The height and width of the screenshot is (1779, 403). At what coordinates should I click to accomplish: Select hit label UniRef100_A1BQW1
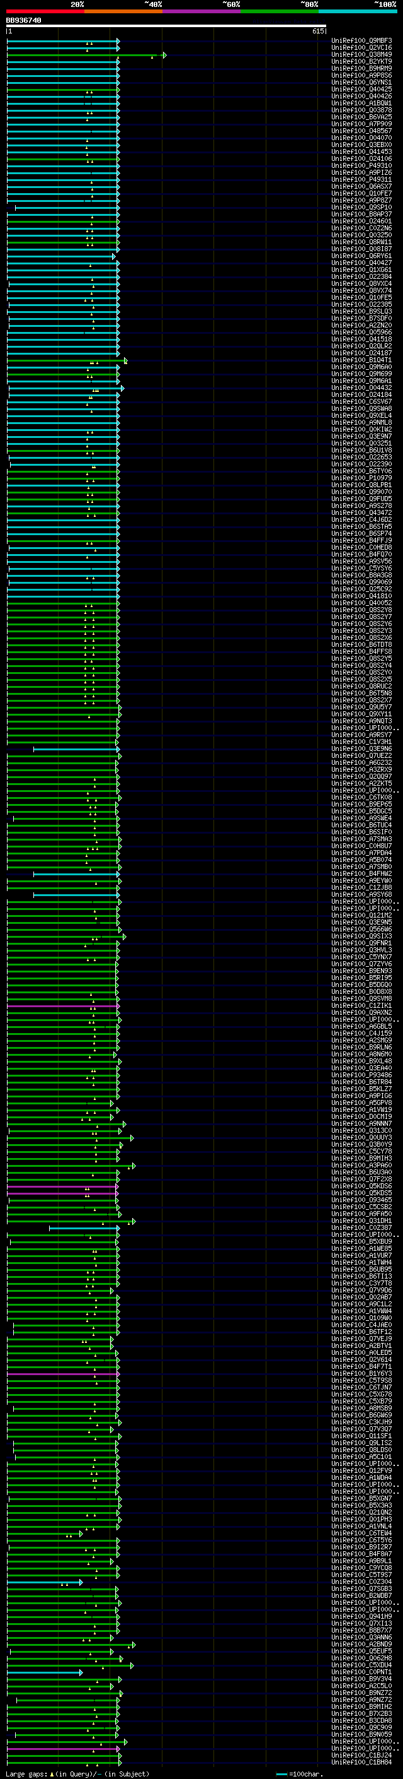361,103
